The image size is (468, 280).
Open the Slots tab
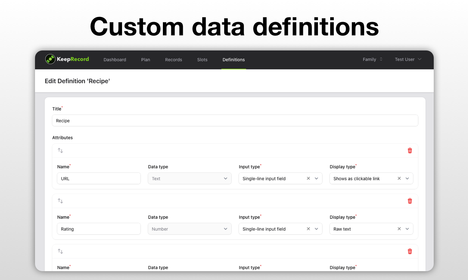click(202, 60)
